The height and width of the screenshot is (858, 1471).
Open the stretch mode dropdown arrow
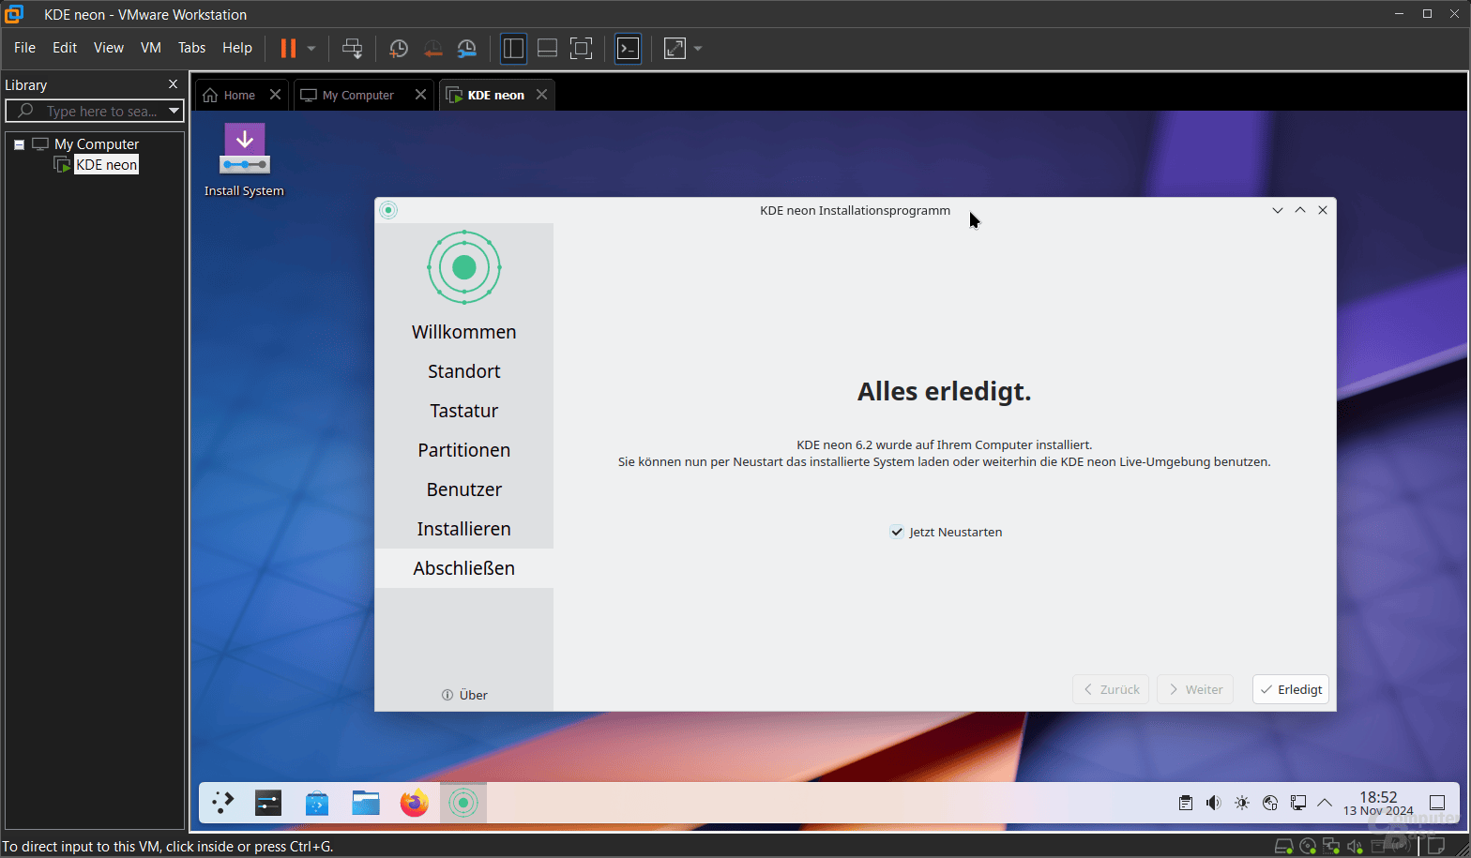tap(698, 48)
